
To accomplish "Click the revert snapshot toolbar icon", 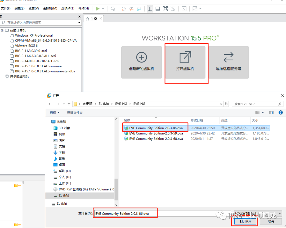I will [131, 8].
